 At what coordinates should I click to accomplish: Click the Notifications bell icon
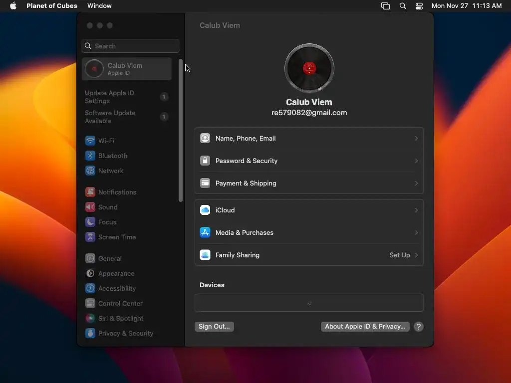90,192
